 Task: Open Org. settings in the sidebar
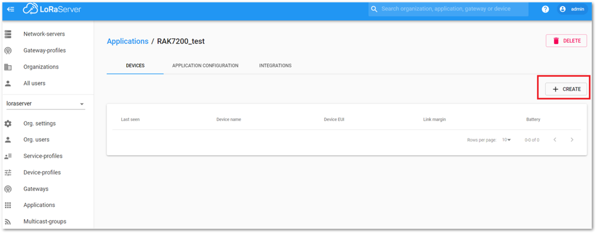click(40, 124)
